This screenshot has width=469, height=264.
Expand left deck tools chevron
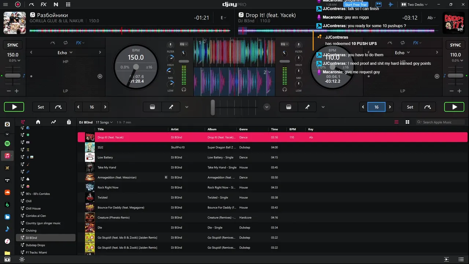(x=187, y=107)
